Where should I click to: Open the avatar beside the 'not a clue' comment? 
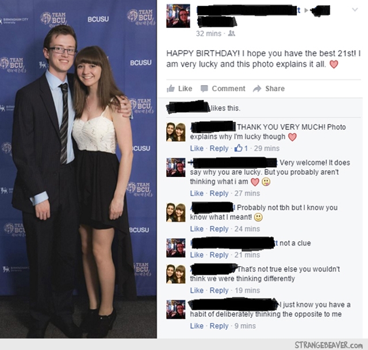click(x=176, y=248)
